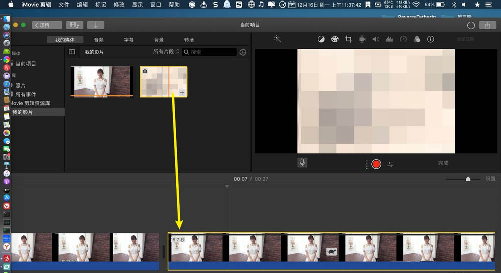Click the share export button

point(487,25)
